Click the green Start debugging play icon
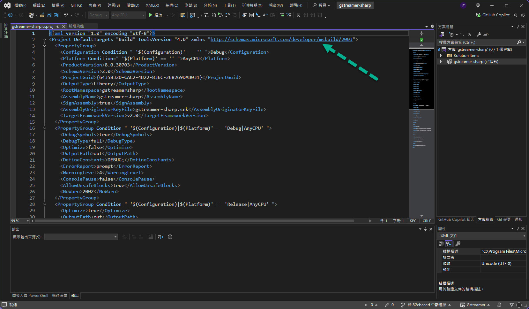Viewport: 529px width, 309px height. (150, 15)
